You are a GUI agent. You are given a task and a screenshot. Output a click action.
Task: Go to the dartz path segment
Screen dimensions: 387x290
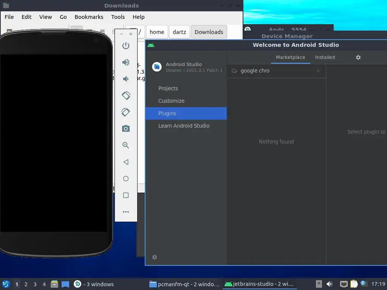[x=180, y=32]
